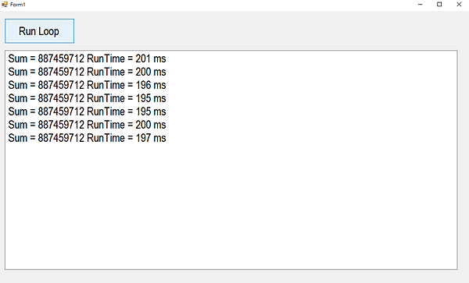Screen dimensions: 469x283
Task: Click the Run Loop button
Action: [40, 31]
